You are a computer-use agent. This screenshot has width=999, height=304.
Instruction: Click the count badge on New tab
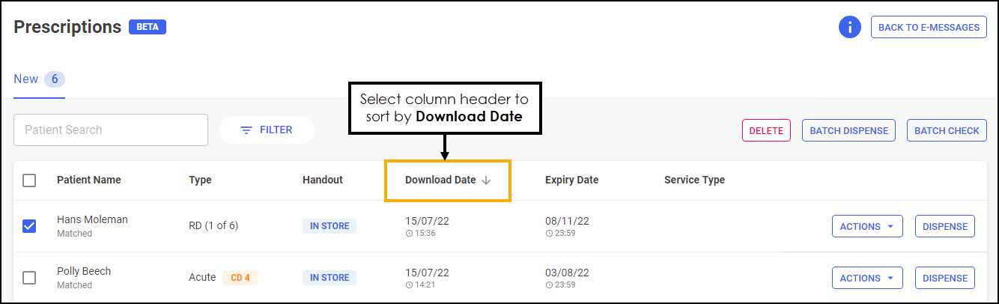pyautogui.click(x=55, y=79)
